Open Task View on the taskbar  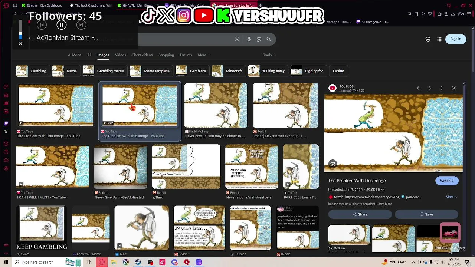coord(89,262)
